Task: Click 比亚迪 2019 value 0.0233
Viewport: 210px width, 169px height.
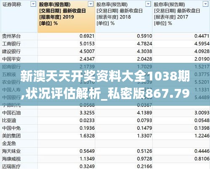Action: coord(87,121)
